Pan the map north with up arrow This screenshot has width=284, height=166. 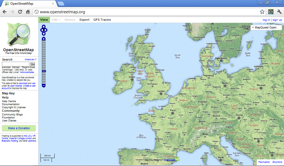[x=44, y=27]
